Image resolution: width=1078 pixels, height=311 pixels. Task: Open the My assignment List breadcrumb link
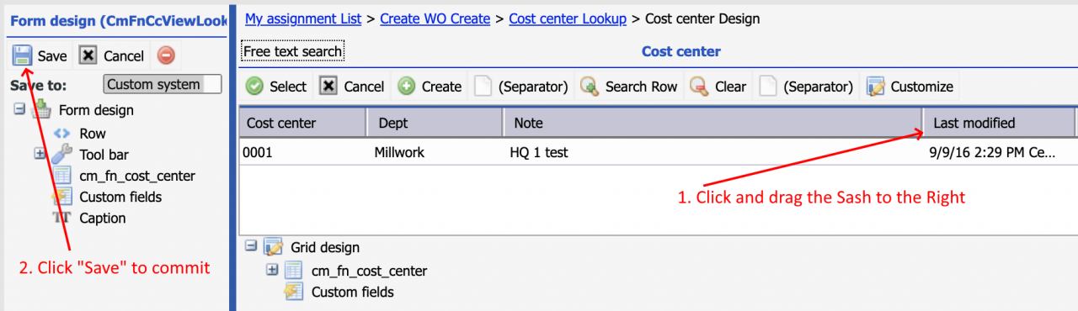click(303, 18)
